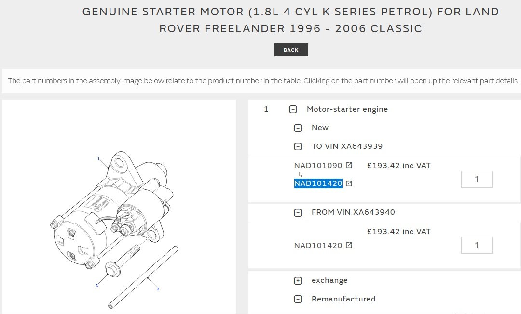This screenshot has height=314, width=521.
Task: Select callout number 1 on diagram
Action: [x=98, y=159]
